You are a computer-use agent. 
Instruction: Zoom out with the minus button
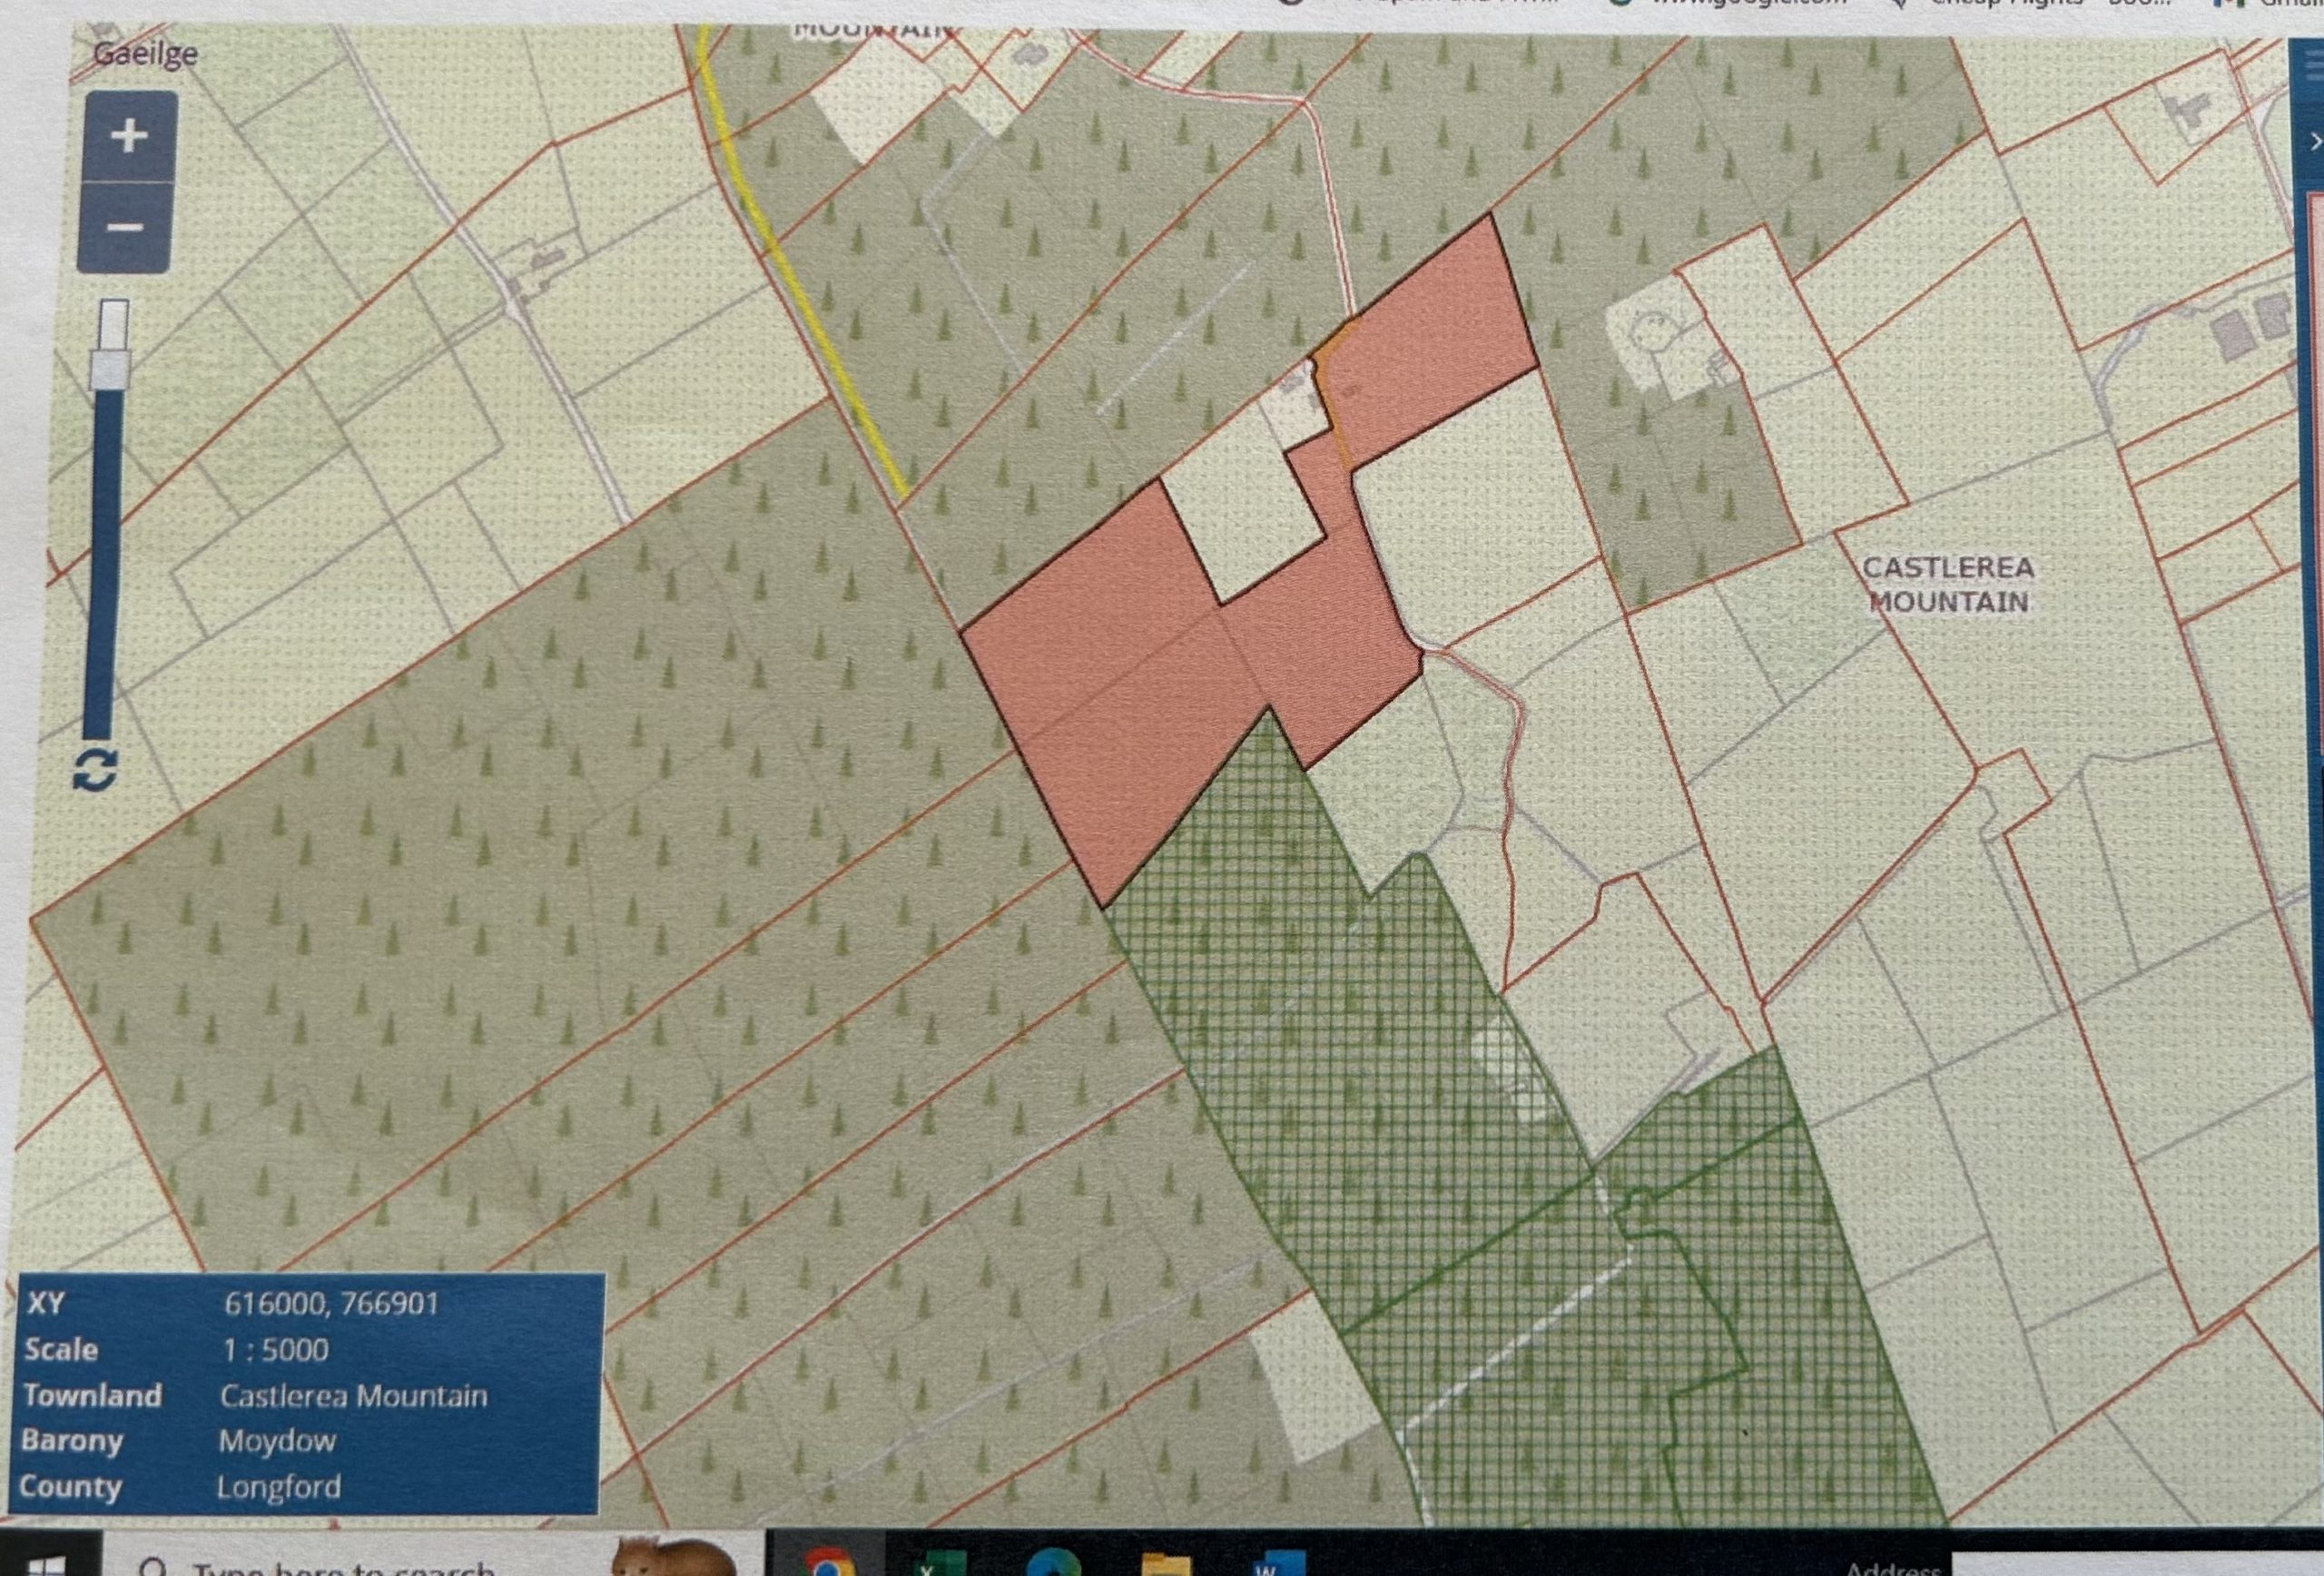(x=125, y=228)
